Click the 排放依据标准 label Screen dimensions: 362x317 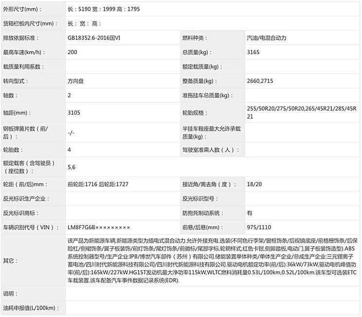click(21, 38)
